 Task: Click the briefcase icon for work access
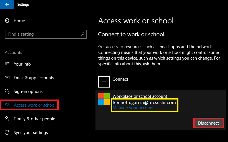tap(7, 105)
